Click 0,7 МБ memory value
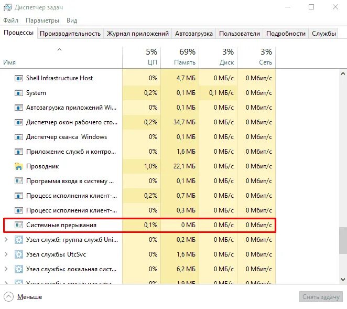The width and height of the screenshot is (347, 309). (186, 196)
